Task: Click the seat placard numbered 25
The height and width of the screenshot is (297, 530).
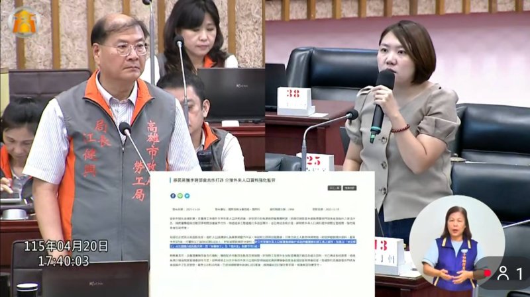Action: (315, 162)
